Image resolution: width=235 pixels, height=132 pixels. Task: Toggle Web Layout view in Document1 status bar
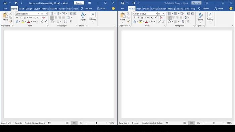81,123
